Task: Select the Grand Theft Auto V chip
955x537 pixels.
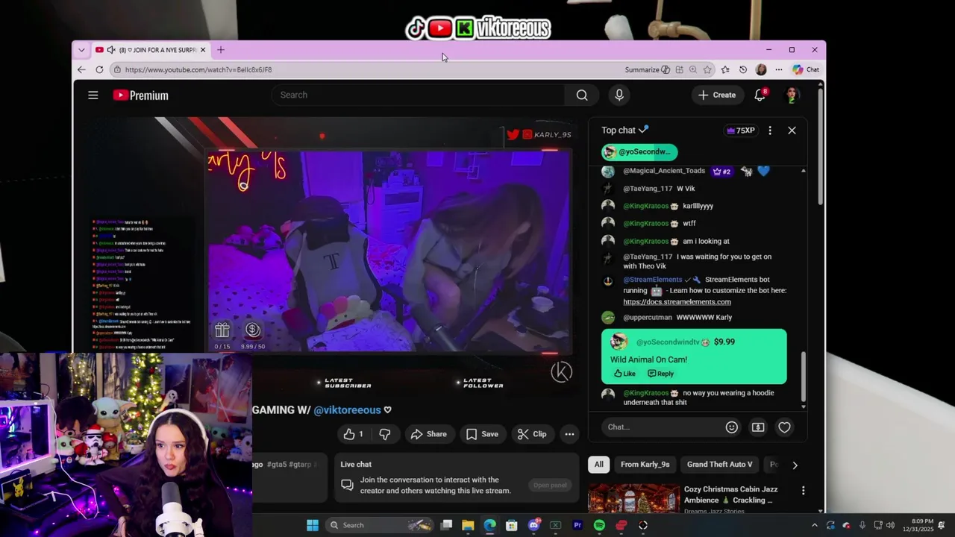Action: coord(719,465)
